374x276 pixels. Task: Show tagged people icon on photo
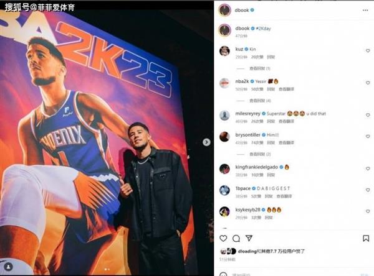tap(8, 267)
